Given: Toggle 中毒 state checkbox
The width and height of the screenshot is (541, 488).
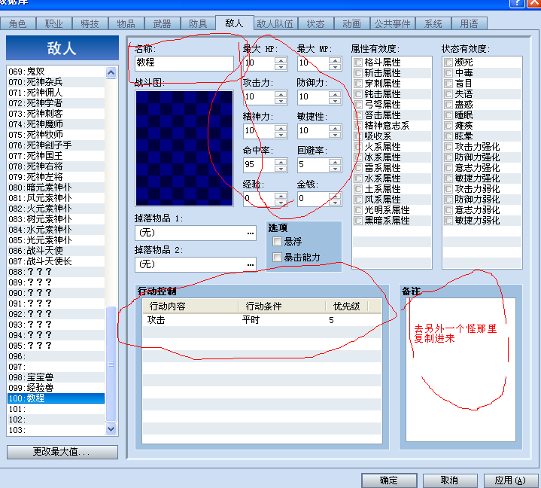Looking at the screenshot, I should 448,73.
